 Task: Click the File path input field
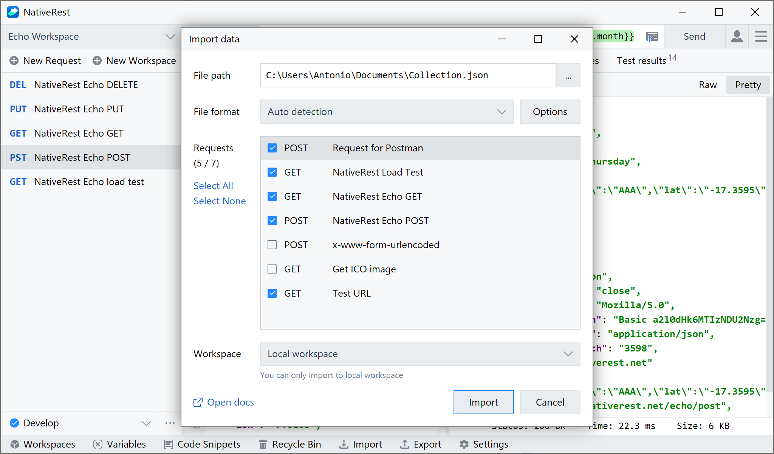[408, 75]
